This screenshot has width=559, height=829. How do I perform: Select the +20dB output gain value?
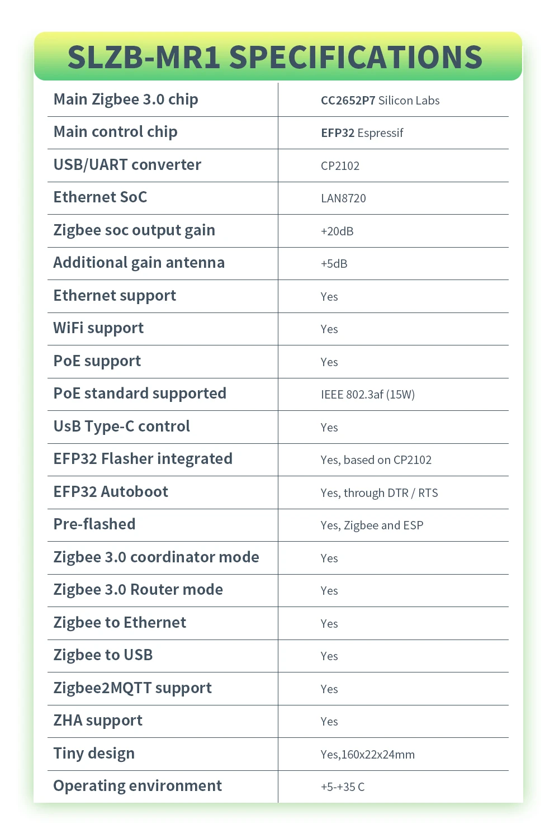coord(337,231)
